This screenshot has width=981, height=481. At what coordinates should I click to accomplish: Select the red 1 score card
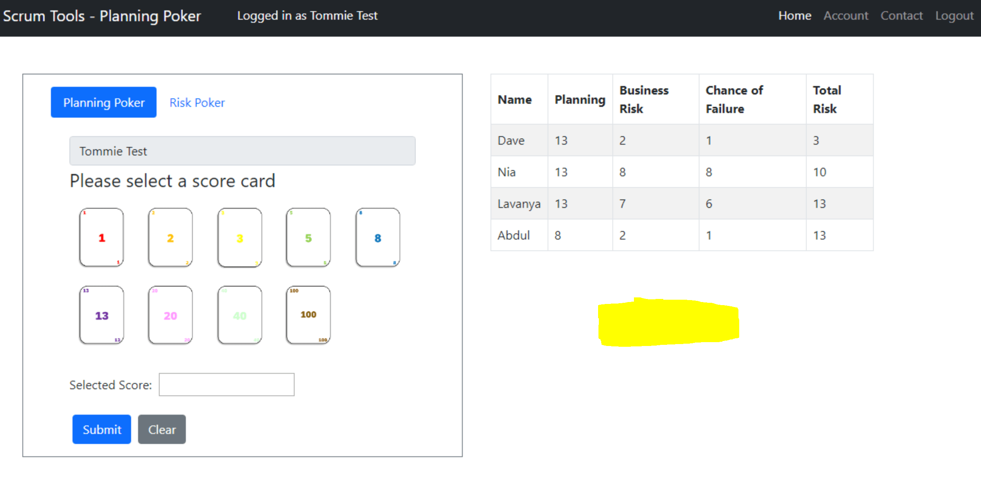point(101,238)
